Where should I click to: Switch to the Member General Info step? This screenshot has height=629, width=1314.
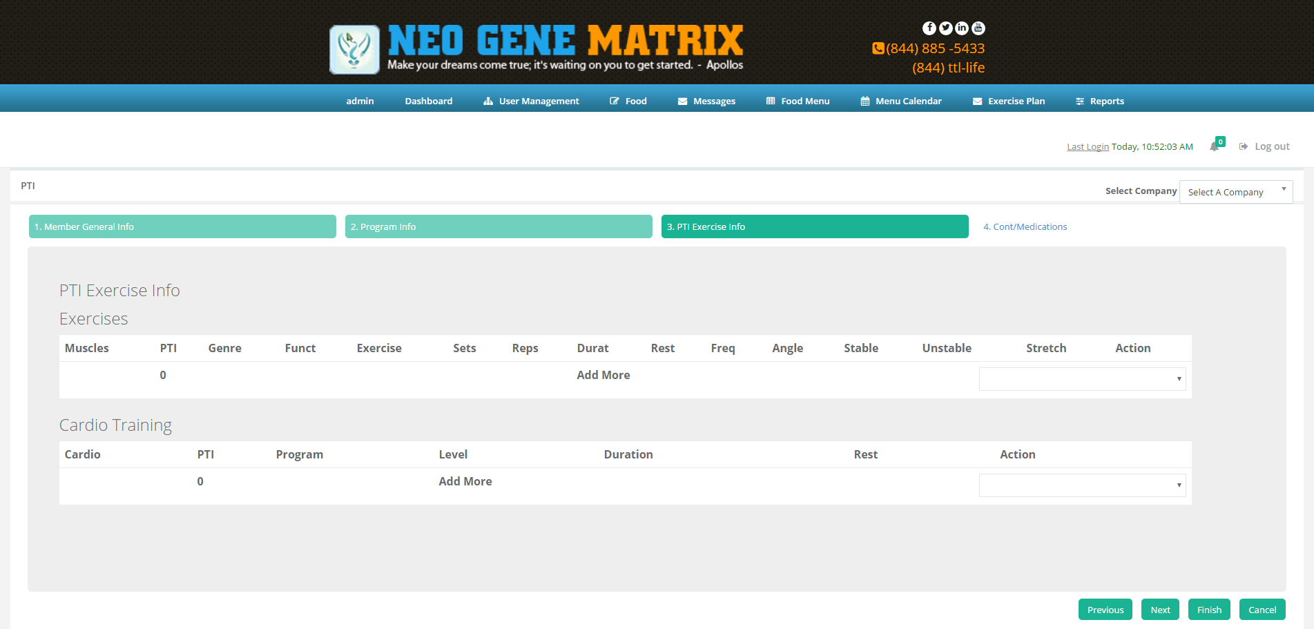click(182, 226)
